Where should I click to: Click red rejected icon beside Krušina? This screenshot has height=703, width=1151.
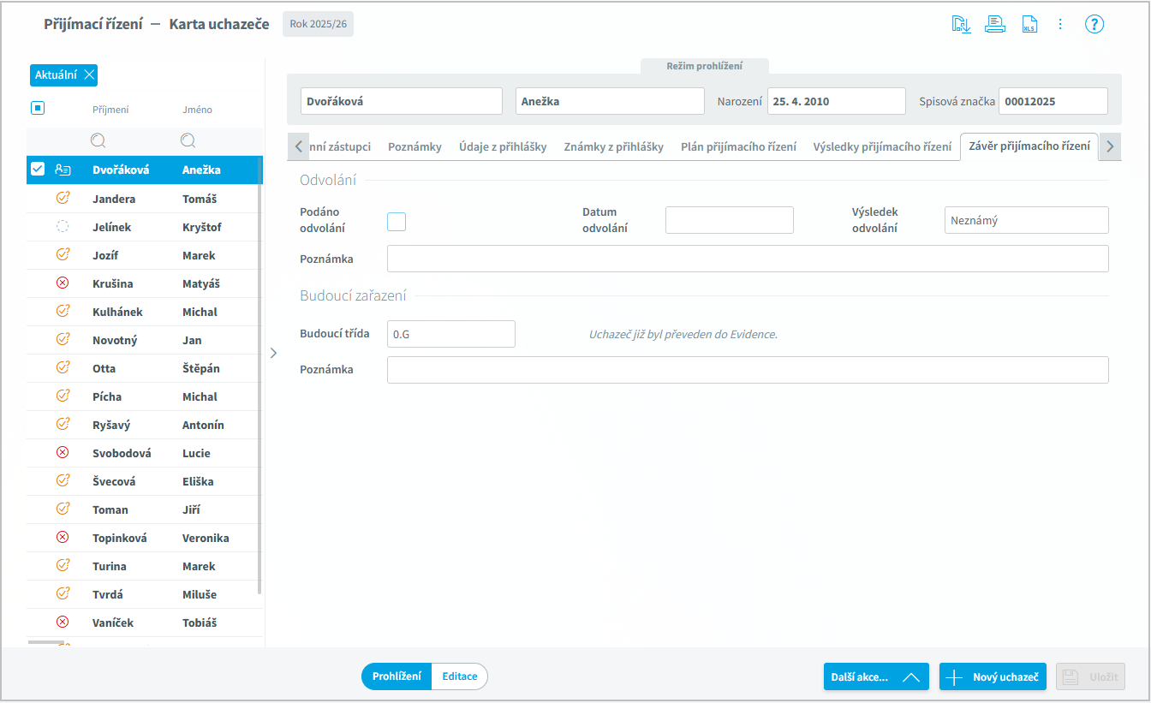click(62, 283)
